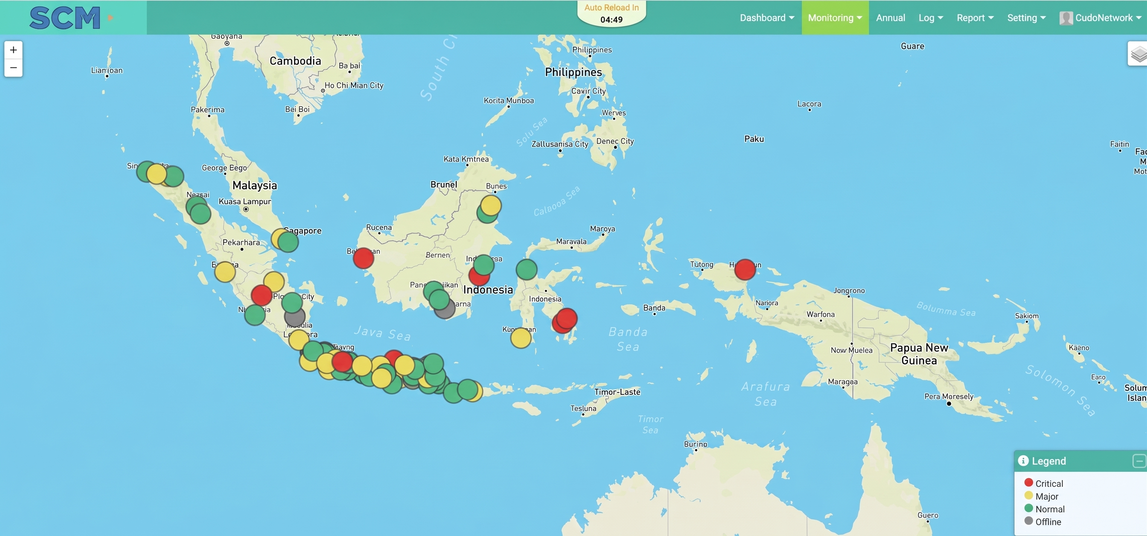Click the Timor-Laste map label

coord(617,392)
